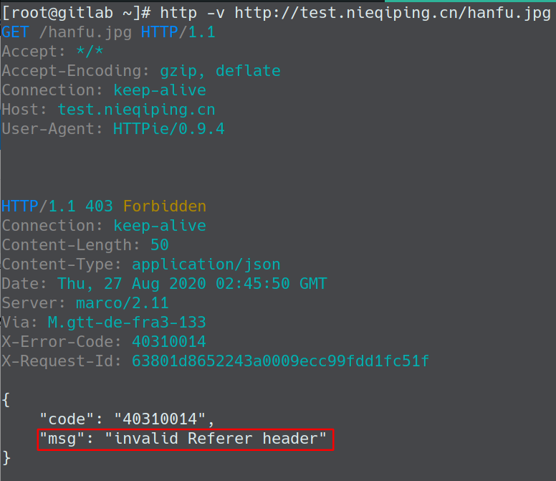Click the JSON "code" key

point(67,419)
